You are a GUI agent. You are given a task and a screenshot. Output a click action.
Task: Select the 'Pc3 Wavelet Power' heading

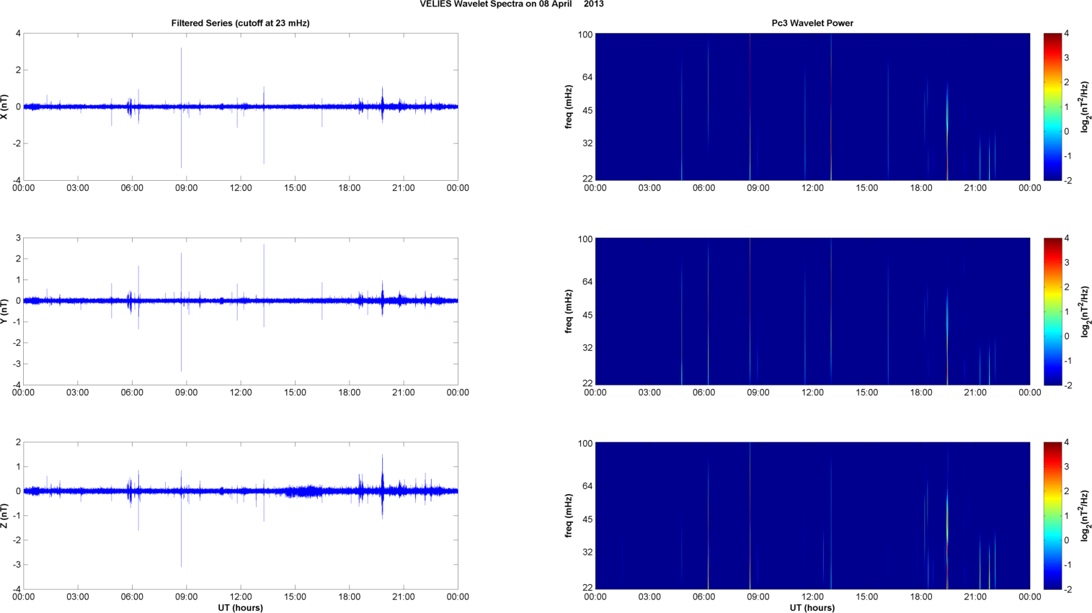(812, 23)
